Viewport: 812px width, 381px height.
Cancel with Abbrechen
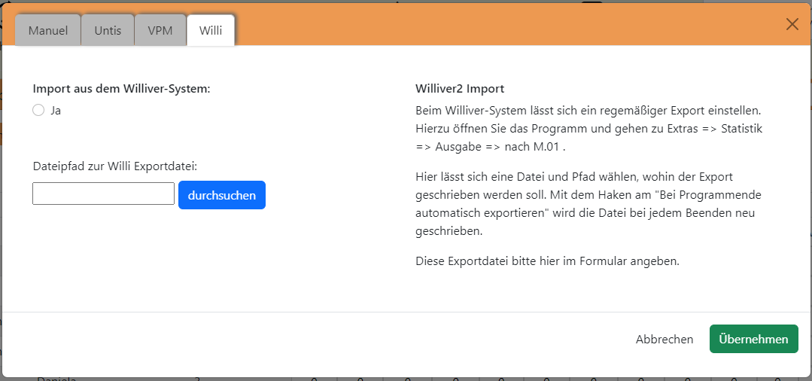click(665, 339)
